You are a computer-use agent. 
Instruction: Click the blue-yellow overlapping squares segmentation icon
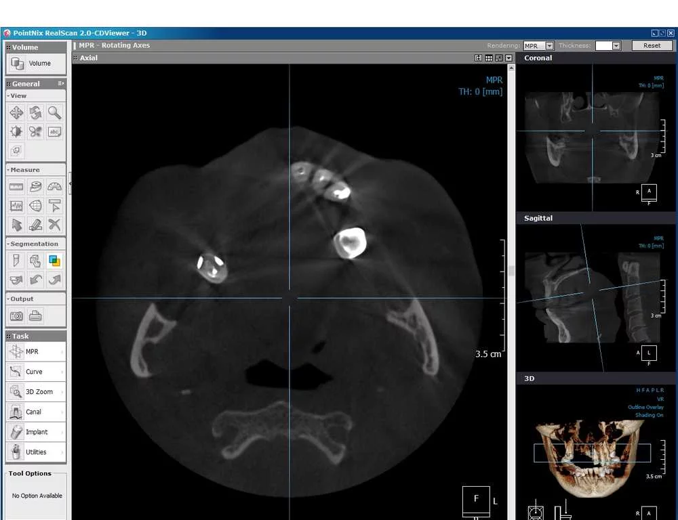coord(54,261)
